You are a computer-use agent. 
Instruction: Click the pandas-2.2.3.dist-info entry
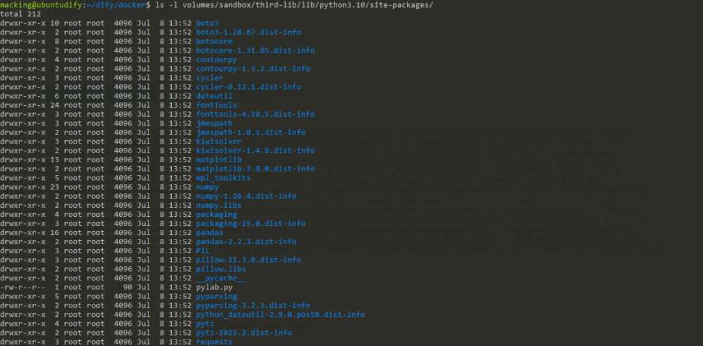click(x=246, y=241)
